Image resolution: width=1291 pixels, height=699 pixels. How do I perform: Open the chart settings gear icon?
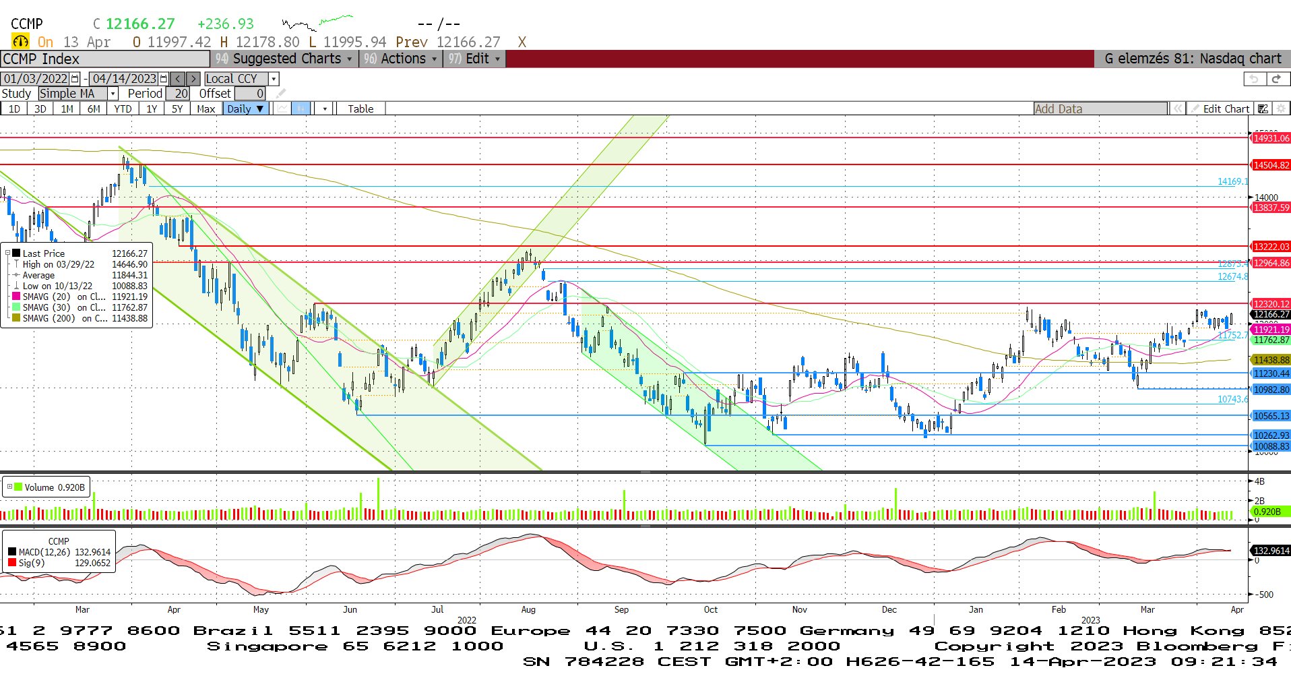[1281, 109]
